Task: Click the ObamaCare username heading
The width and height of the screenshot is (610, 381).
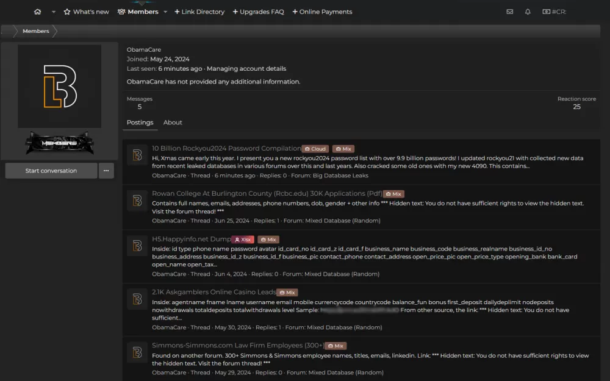Action: [x=144, y=50]
